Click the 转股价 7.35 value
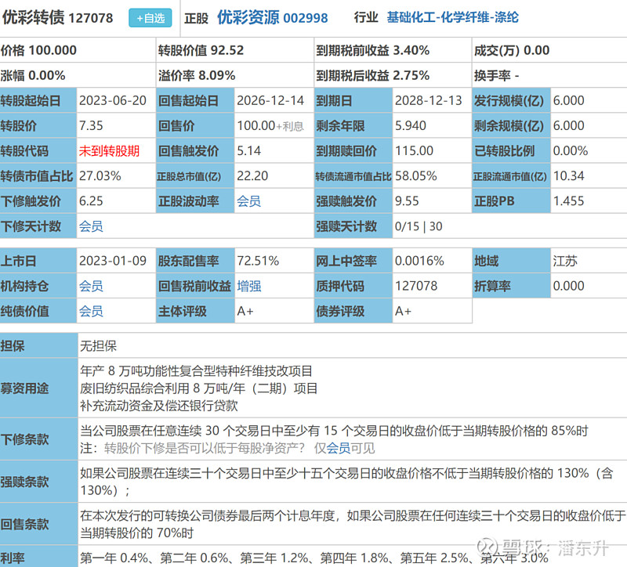The width and height of the screenshot is (627, 567). coord(90,125)
